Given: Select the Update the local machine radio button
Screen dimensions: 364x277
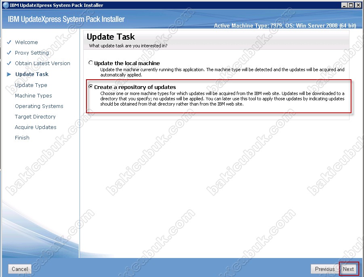Looking at the screenshot, I should pos(90,63).
